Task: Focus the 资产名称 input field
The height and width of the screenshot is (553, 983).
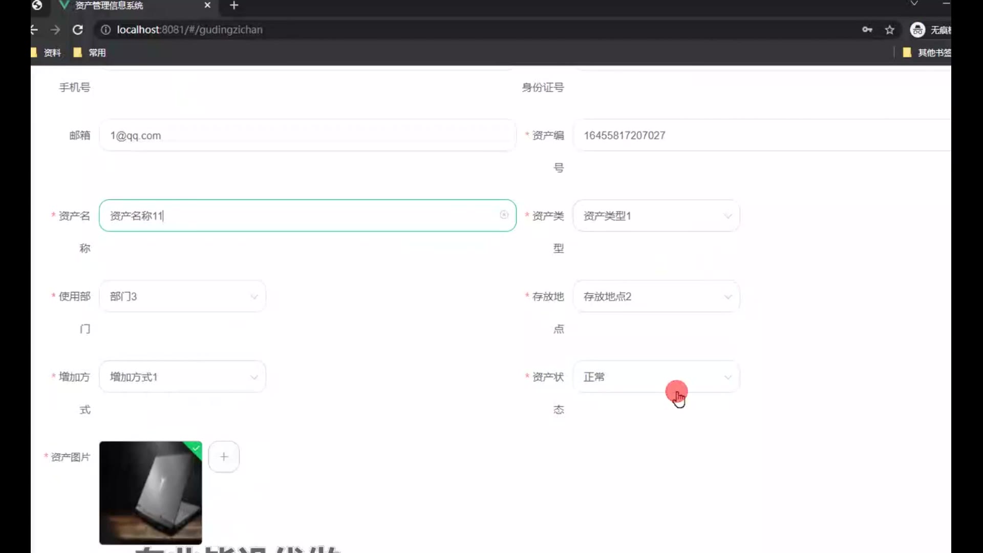Action: pos(308,216)
